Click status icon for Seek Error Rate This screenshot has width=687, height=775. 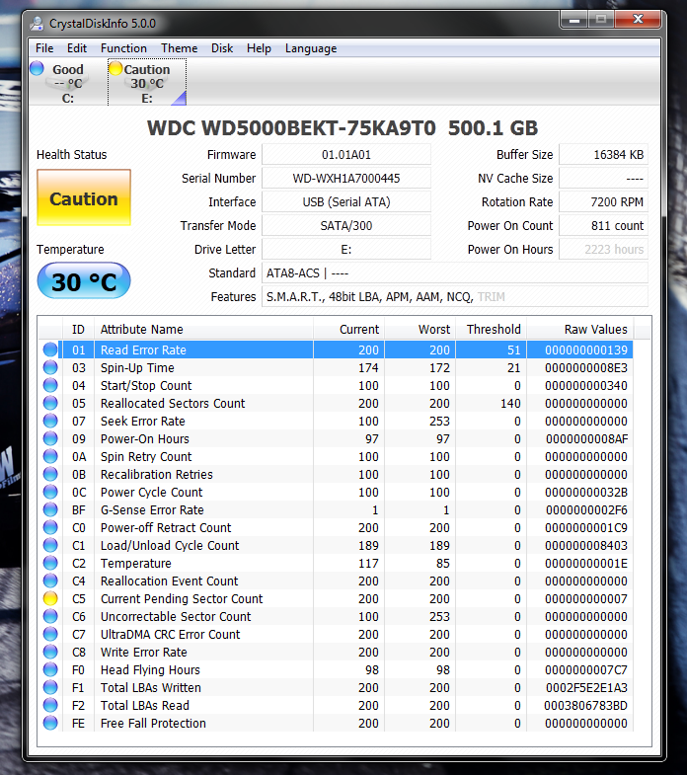[50, 421]
